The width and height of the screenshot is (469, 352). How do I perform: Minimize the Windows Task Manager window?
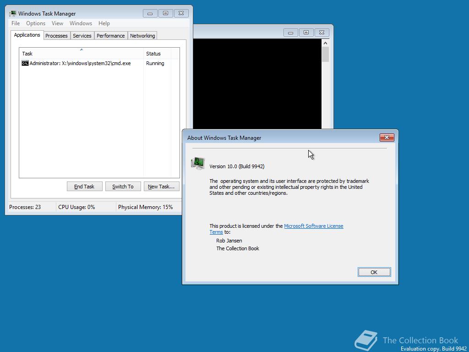(150, 13)
